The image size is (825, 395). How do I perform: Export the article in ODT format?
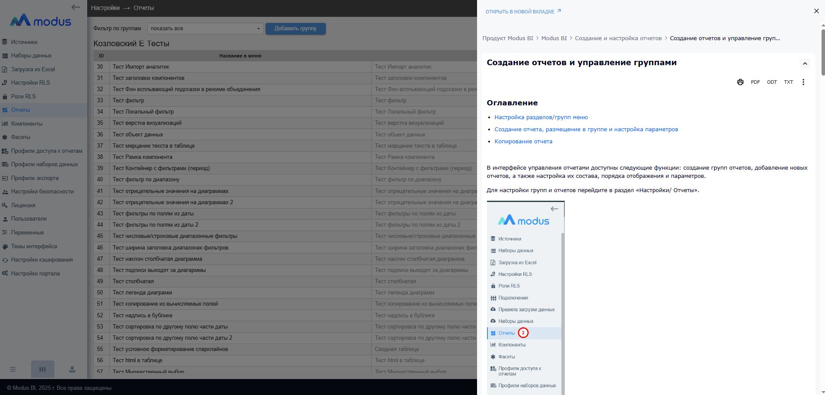(x=771, y=82)
